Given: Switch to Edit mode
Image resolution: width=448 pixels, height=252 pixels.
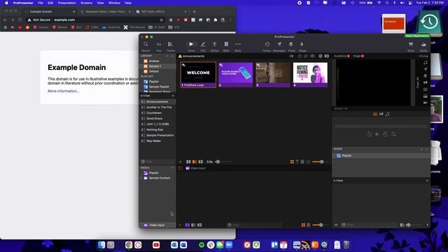Looking at the screenshot, I should [203, 46].
